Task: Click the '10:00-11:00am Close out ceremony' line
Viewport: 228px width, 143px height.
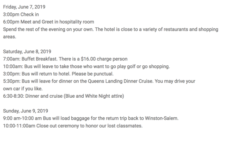Action: click(x=73, y=126)
